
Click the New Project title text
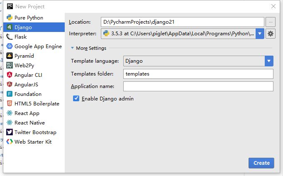30,7
